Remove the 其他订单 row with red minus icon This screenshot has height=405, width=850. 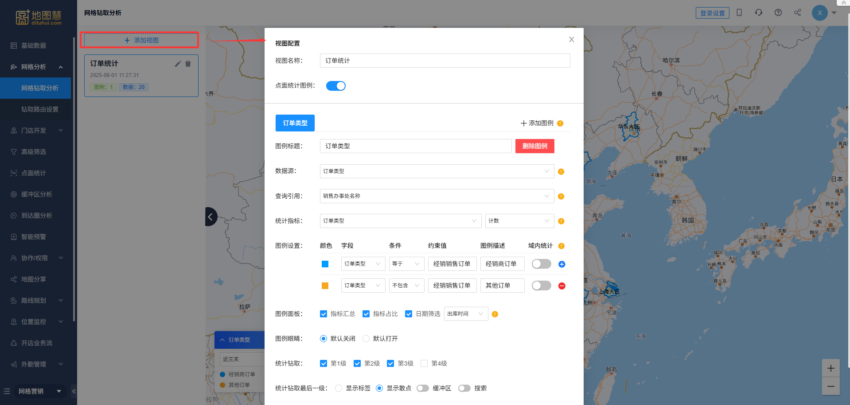(561, 286)
